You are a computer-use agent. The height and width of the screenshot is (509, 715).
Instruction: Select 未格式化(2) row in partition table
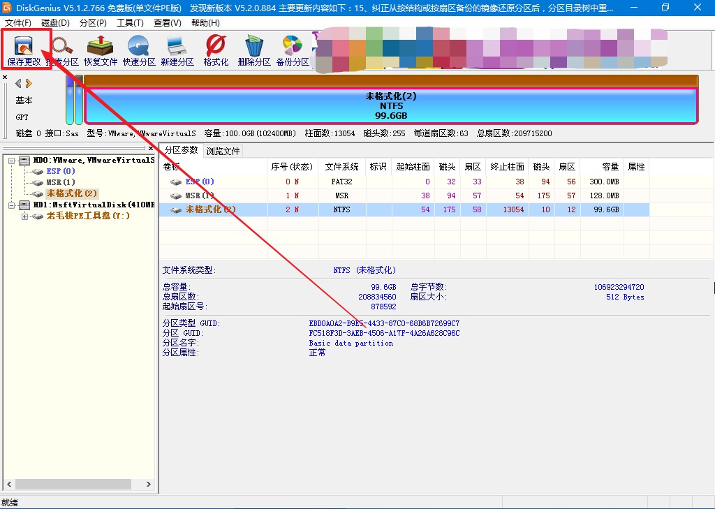point(404,209)
